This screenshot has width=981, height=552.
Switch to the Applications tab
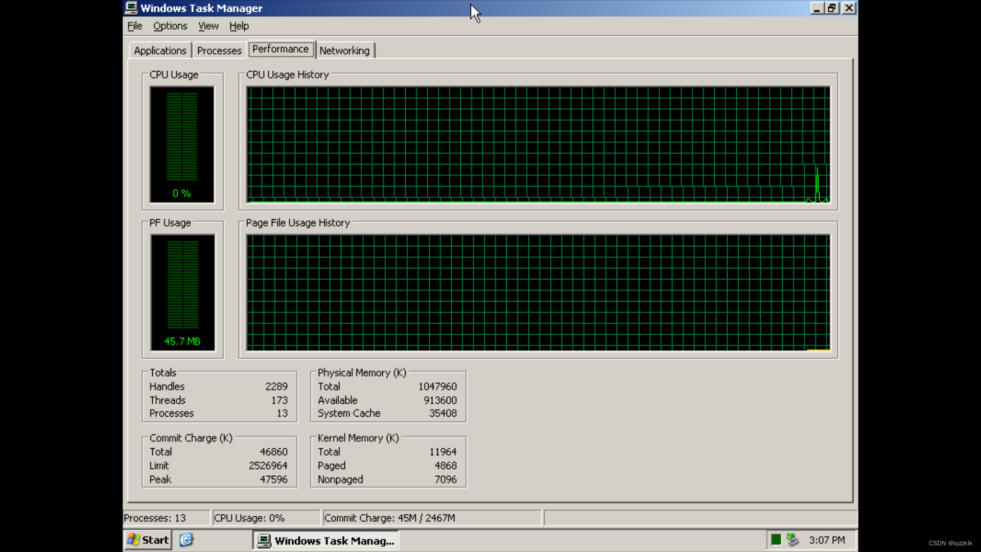(x=160, y=51)
